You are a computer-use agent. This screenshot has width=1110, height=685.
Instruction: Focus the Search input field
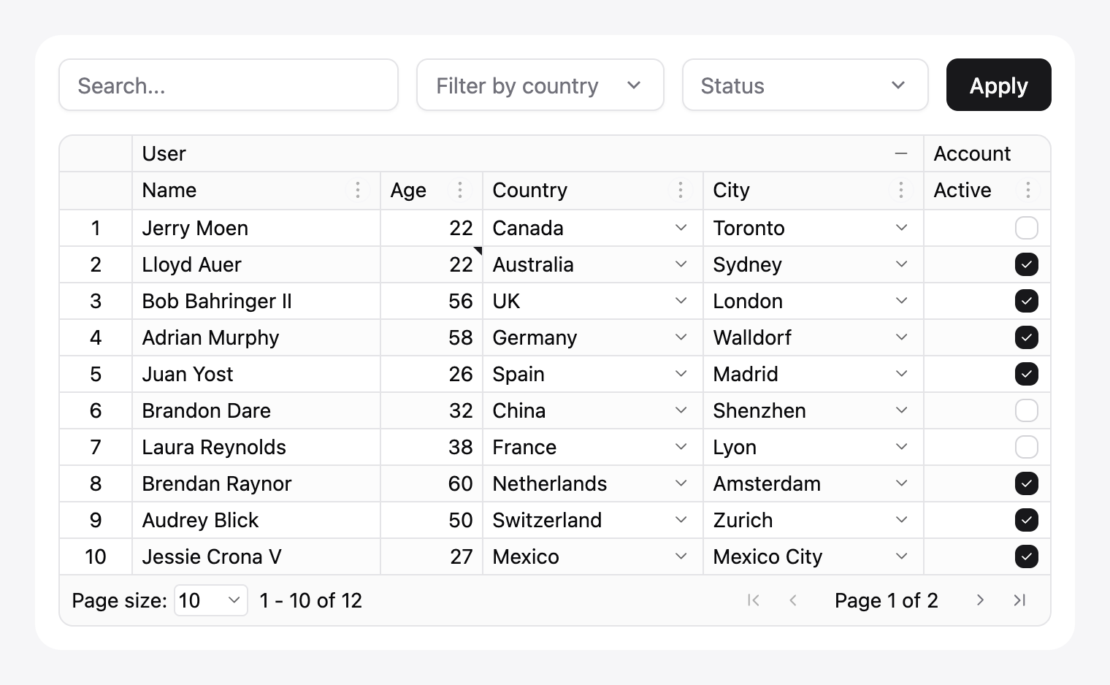click(x=229, y=85)
